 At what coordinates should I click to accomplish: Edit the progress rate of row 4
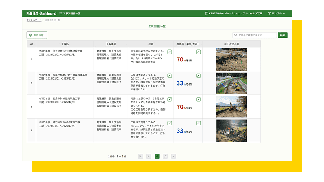point(198,123)
